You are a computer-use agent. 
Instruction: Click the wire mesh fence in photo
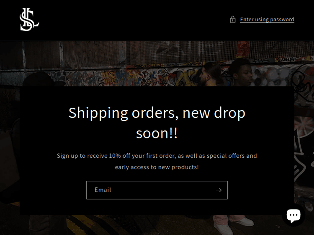(x=160, y=52)
